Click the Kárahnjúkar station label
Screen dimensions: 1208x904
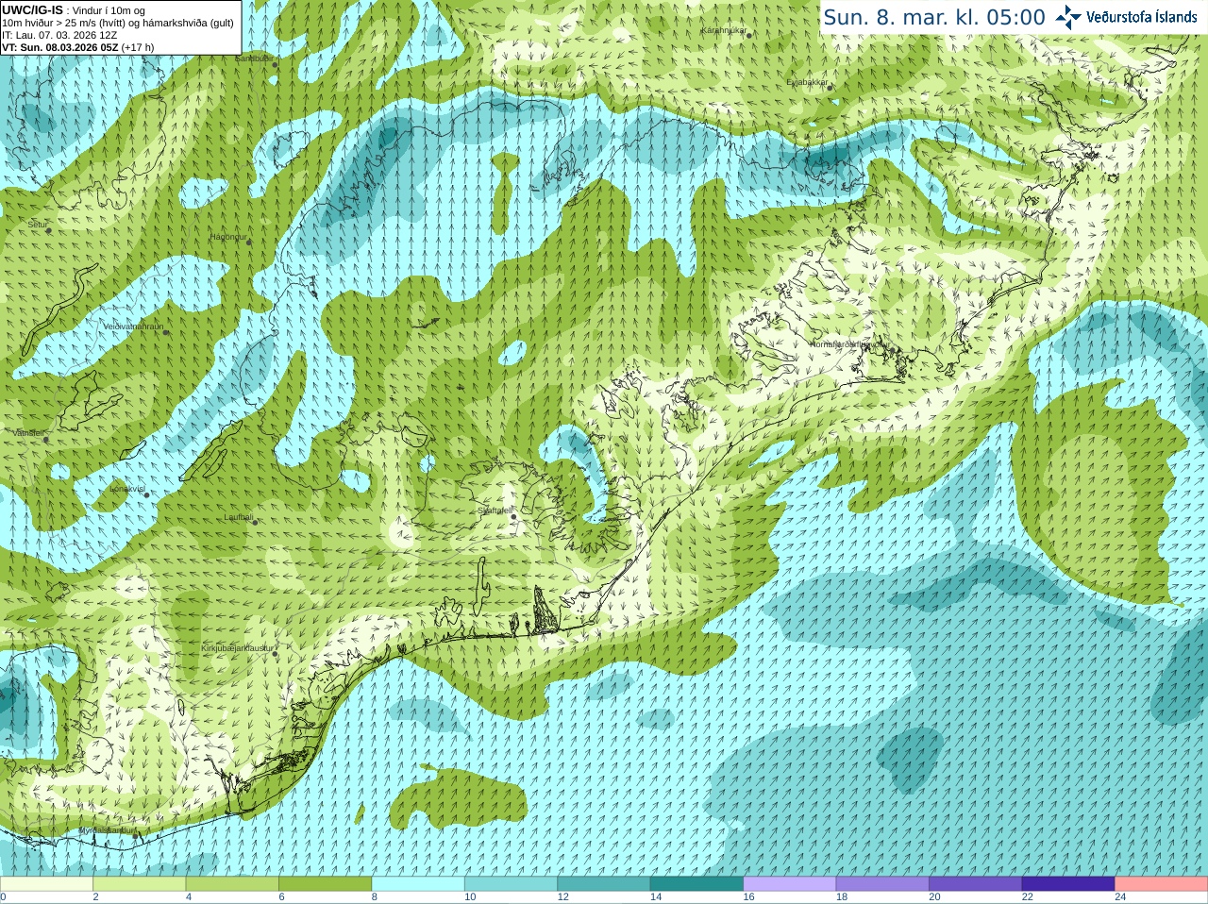[x=724, y=30]
